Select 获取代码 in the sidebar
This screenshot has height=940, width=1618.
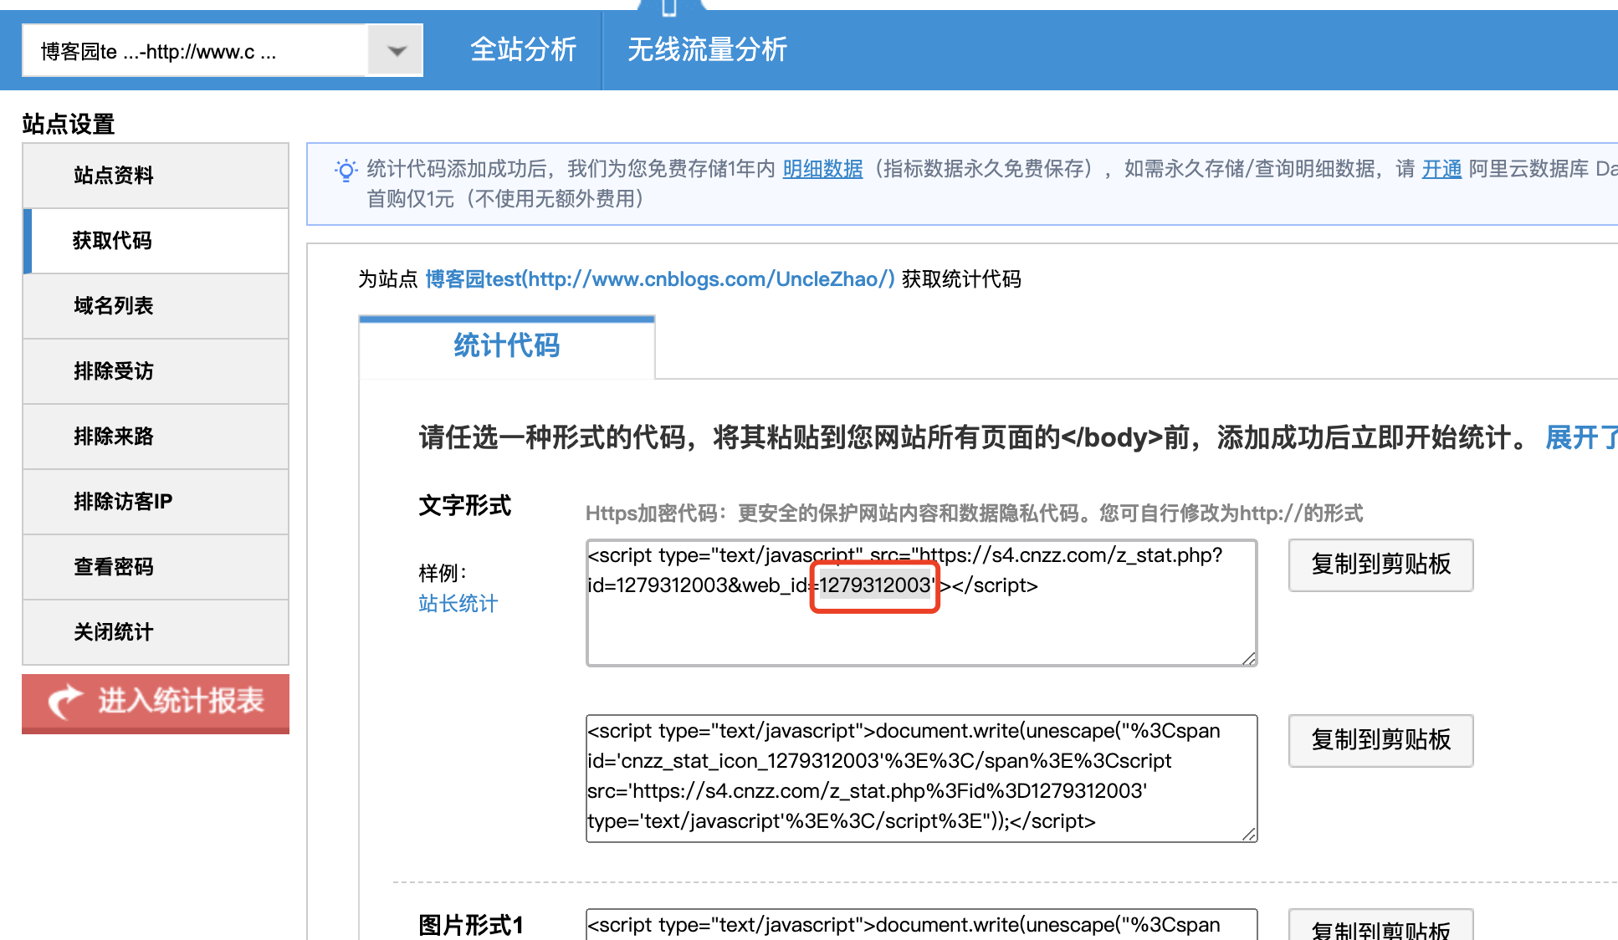tap(156, 241)
